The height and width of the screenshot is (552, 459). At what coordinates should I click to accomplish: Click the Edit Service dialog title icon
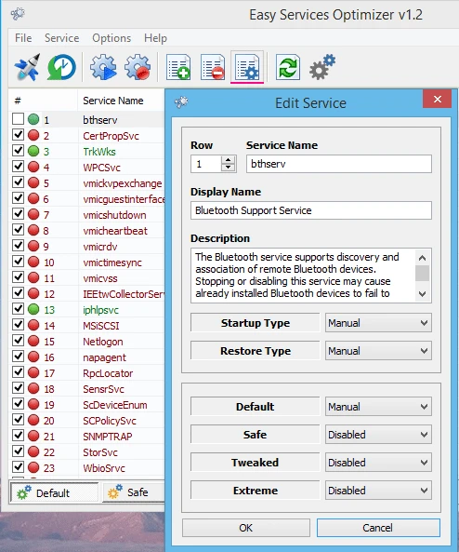tap(181, 102)
